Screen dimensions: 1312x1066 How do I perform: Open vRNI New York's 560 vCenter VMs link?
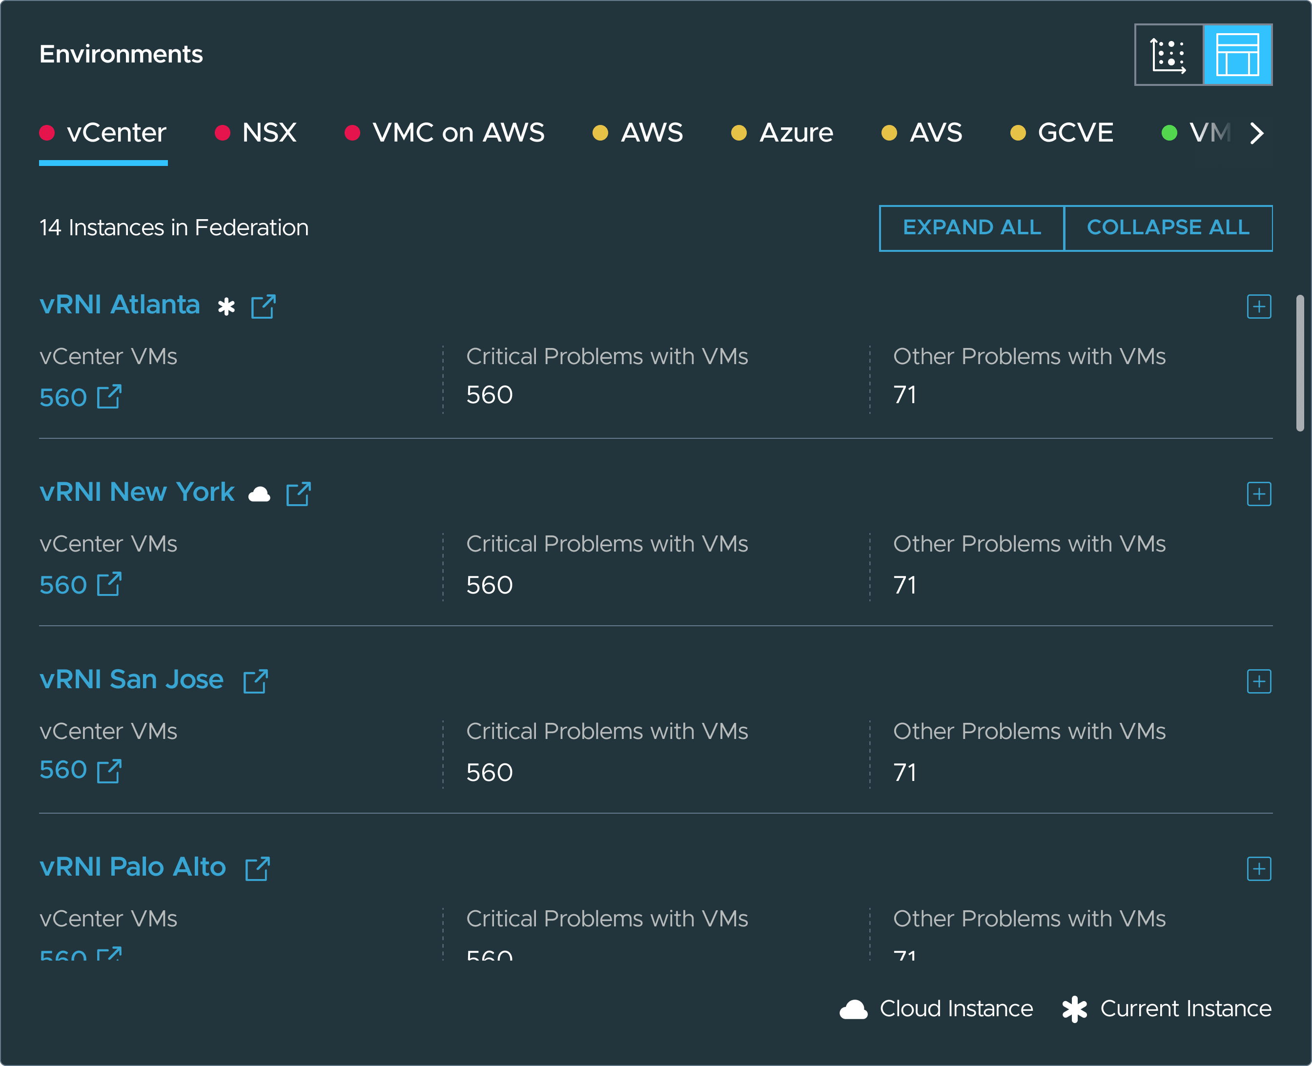tap(81, 585)
